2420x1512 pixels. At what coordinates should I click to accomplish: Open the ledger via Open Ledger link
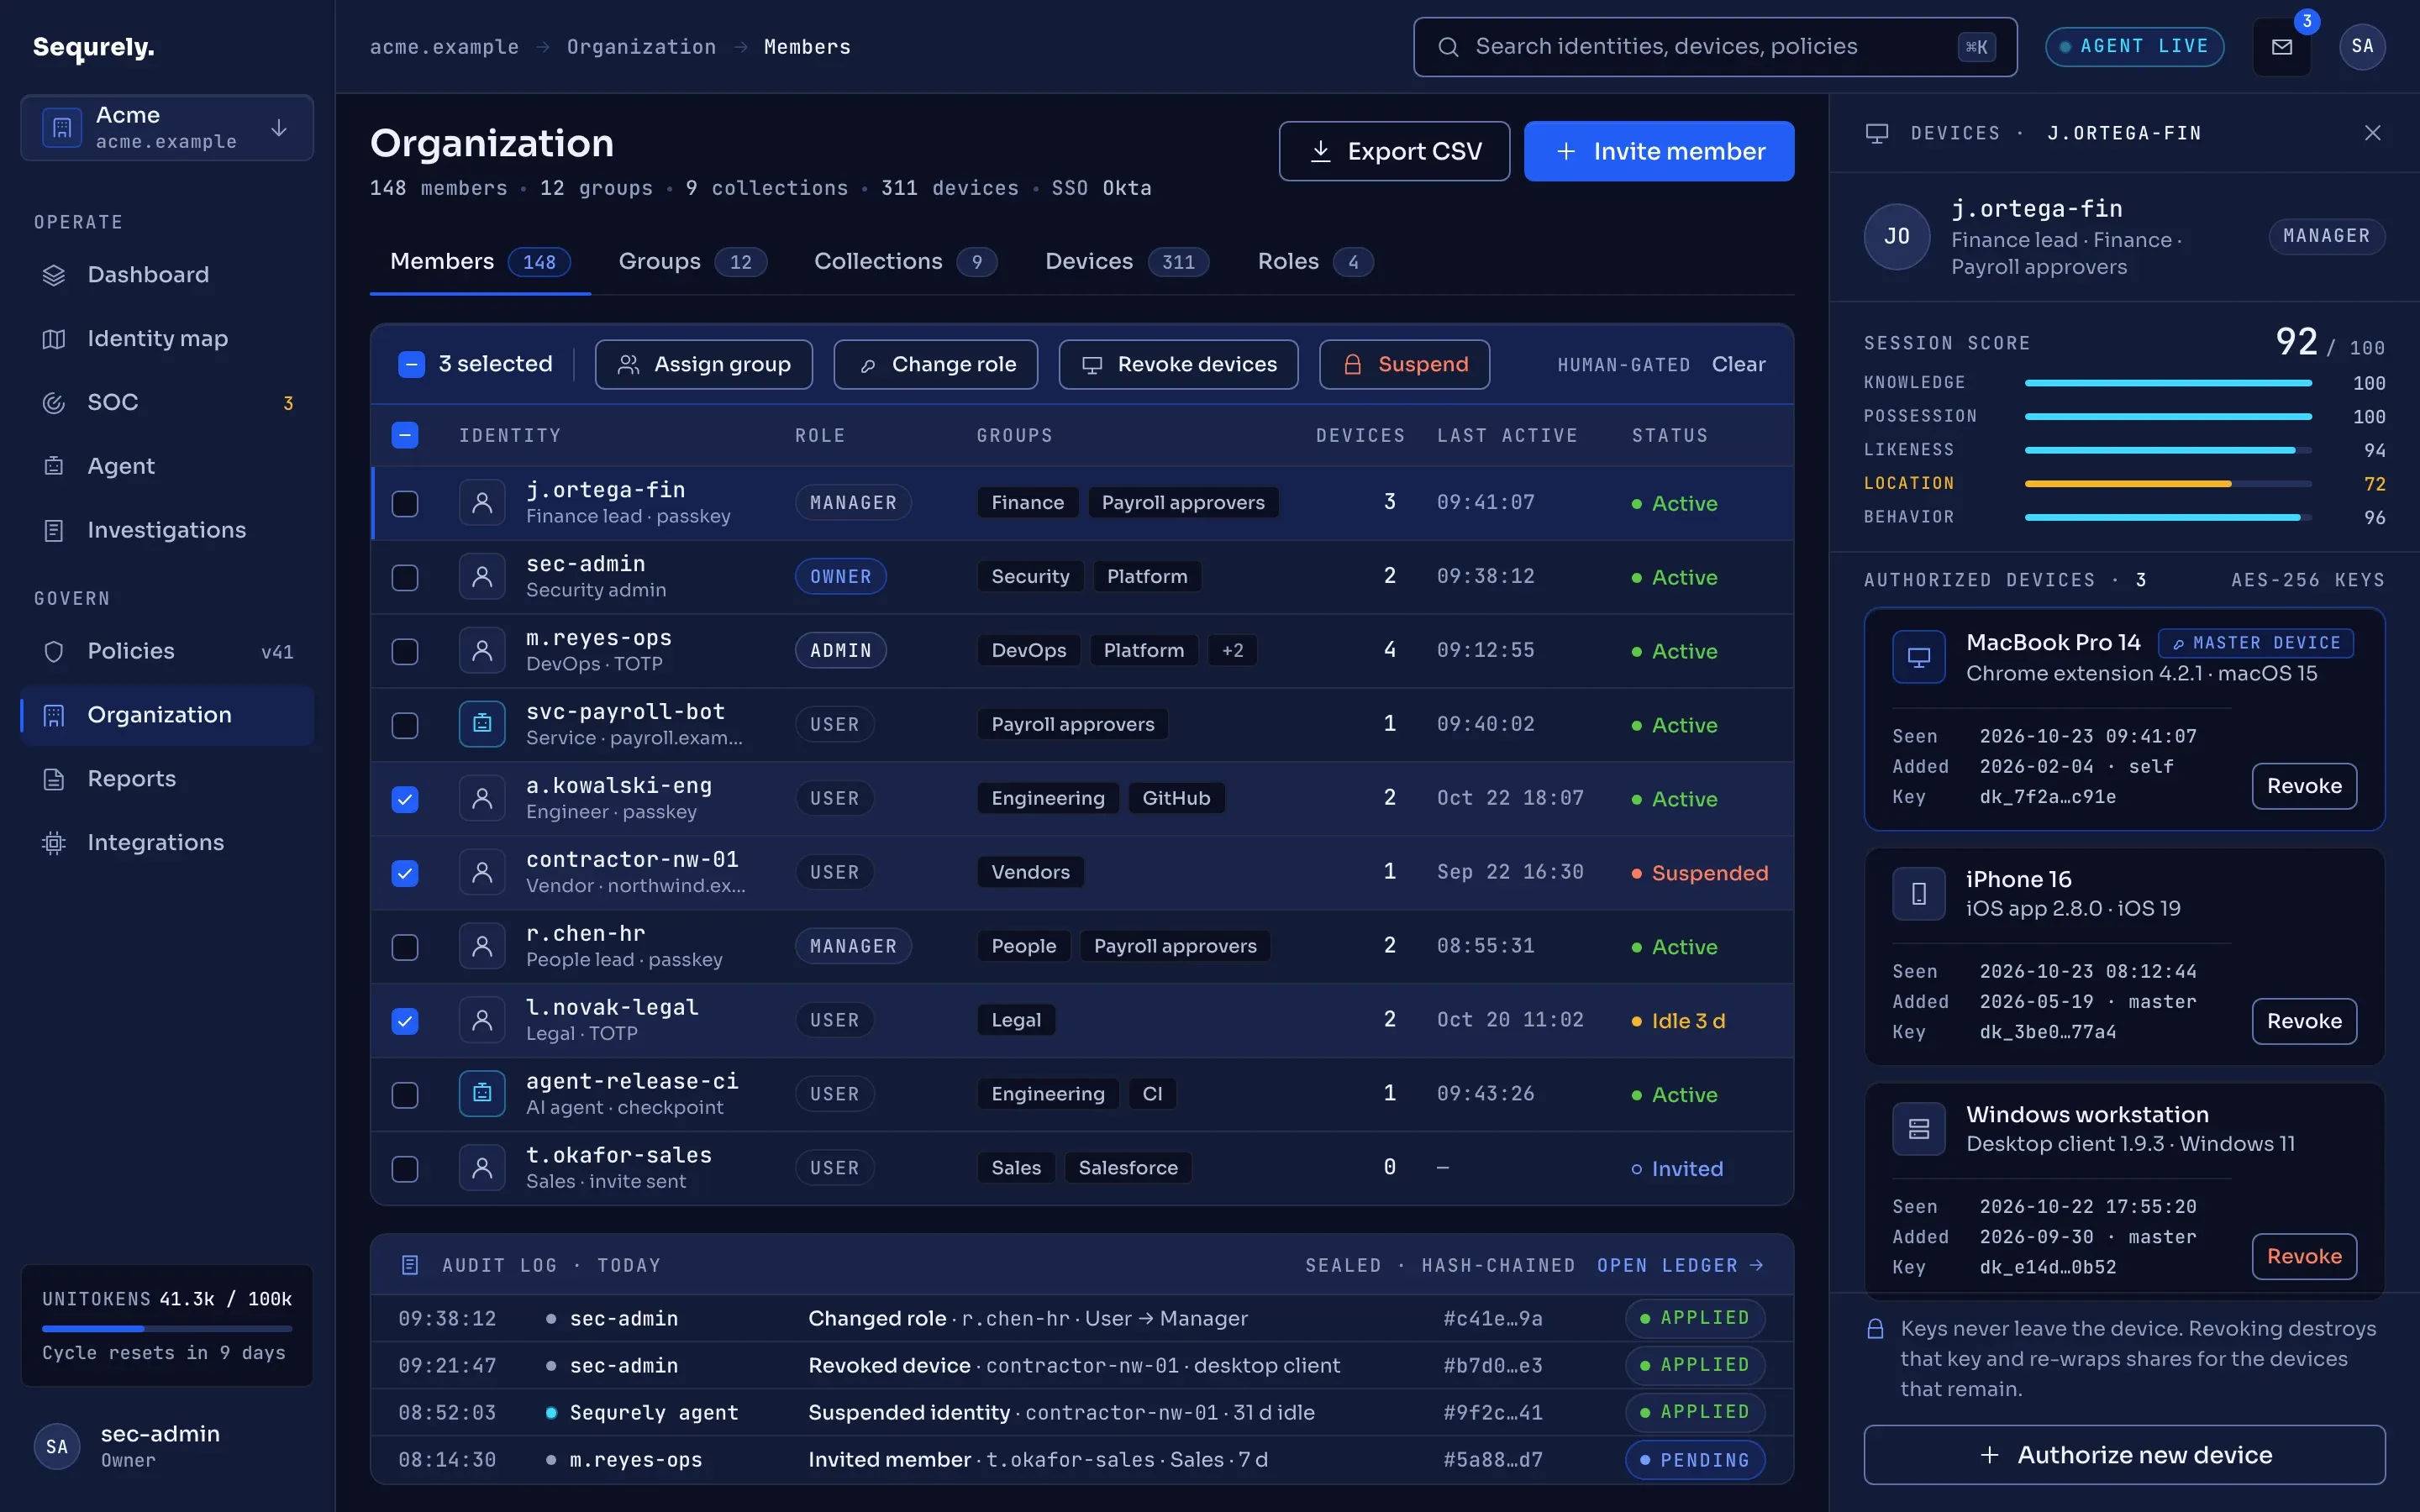point(1680,1265)
